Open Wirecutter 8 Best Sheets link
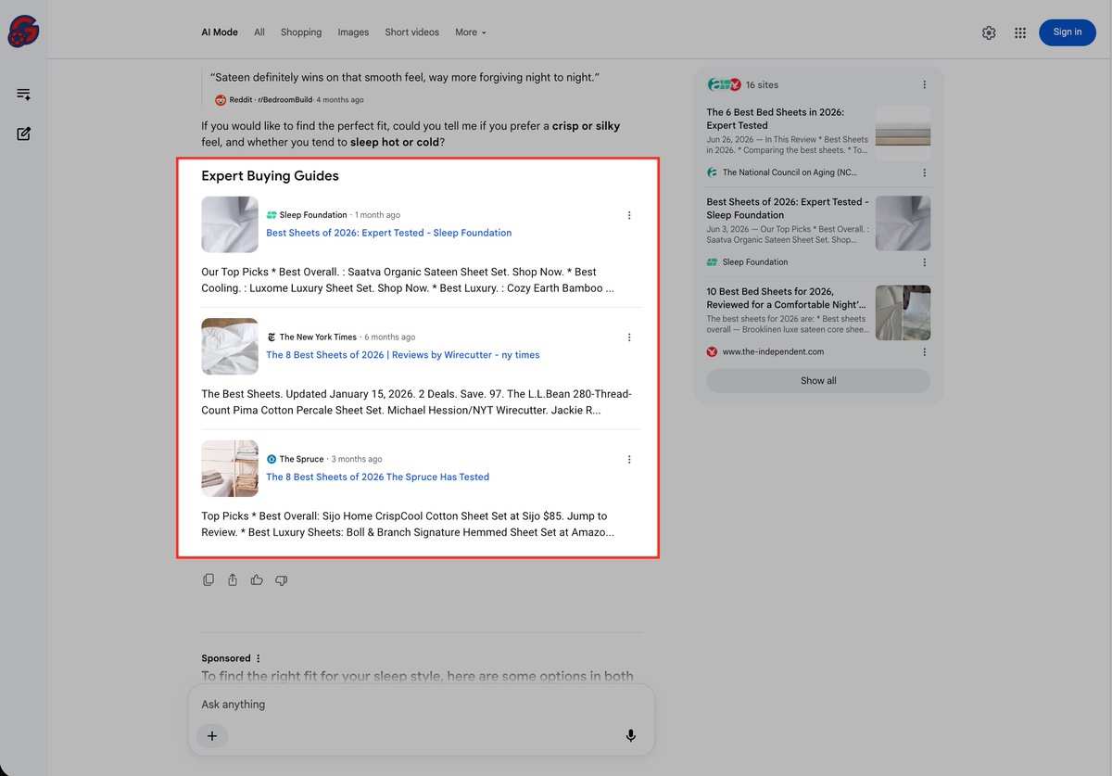1112x776 pixels. [x=403, y=355]
